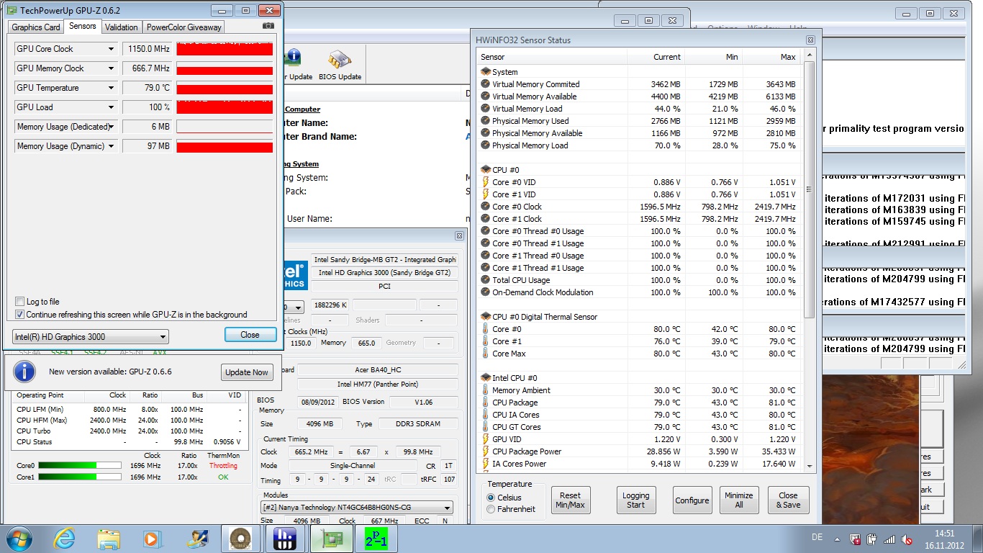Select the Fahrenheit temperature radio button
The height and width of the screenshot is (553, 983).
[491, 509]
